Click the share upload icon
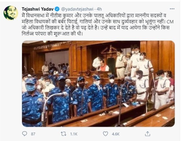 click(x=147, y=134)
